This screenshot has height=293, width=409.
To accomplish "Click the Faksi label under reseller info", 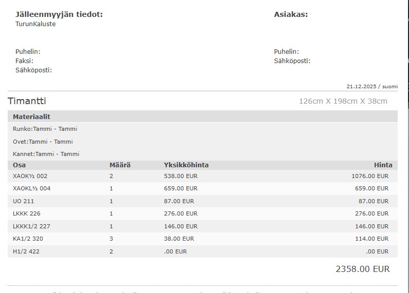I will [24, 61].
